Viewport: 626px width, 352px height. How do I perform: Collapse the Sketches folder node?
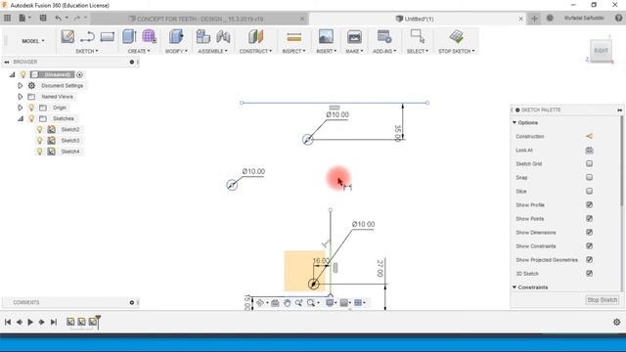(x=20, y=118)
